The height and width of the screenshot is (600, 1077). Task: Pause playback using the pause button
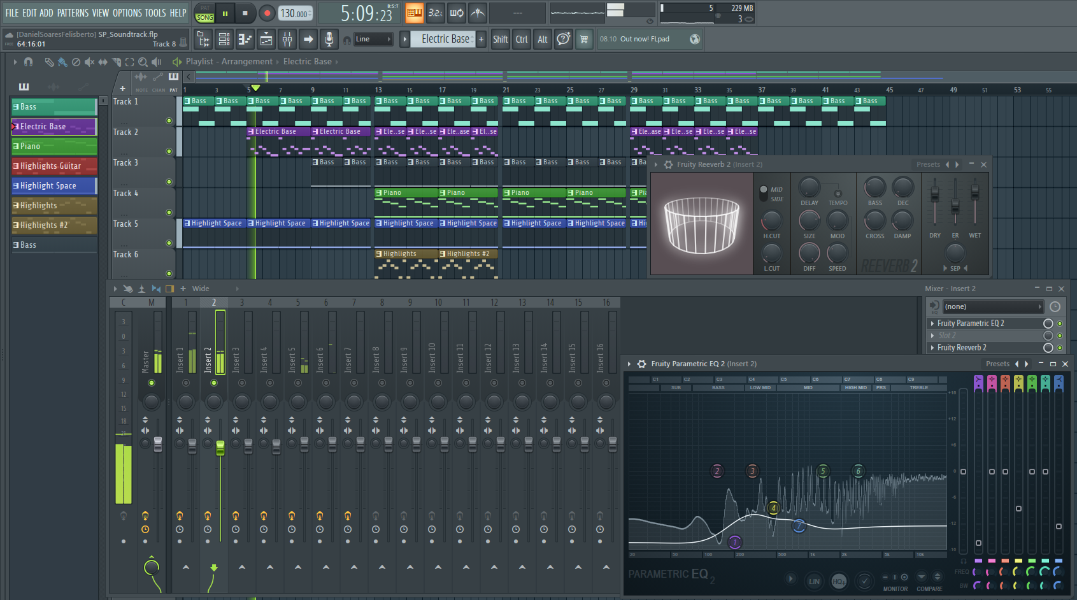tap(225, 13)
